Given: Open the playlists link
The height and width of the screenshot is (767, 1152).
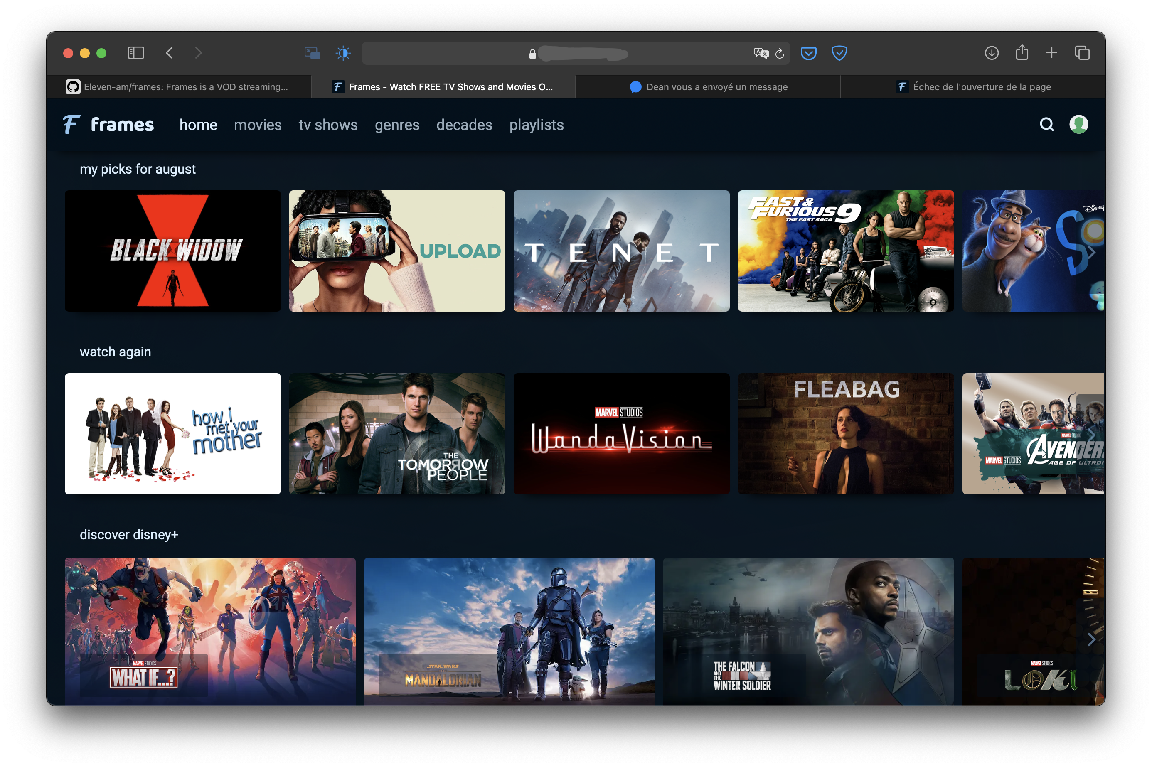Looking at the screenshot, I should coord(536,125).
